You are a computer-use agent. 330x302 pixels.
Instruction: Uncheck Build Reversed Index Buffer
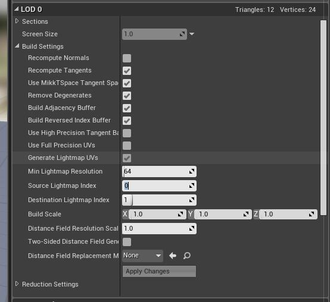[127, 121]
